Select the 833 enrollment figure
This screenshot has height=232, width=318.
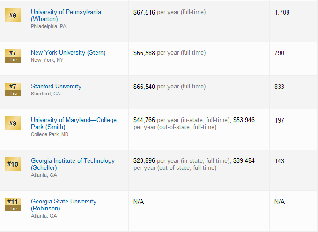(279, 87)
